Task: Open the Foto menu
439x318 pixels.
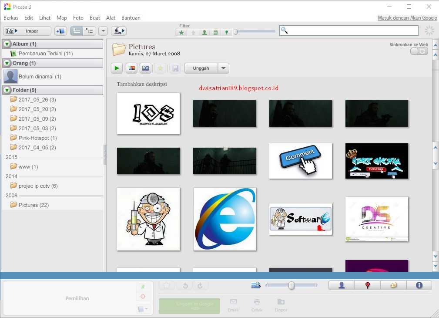Action: point(78,18)
